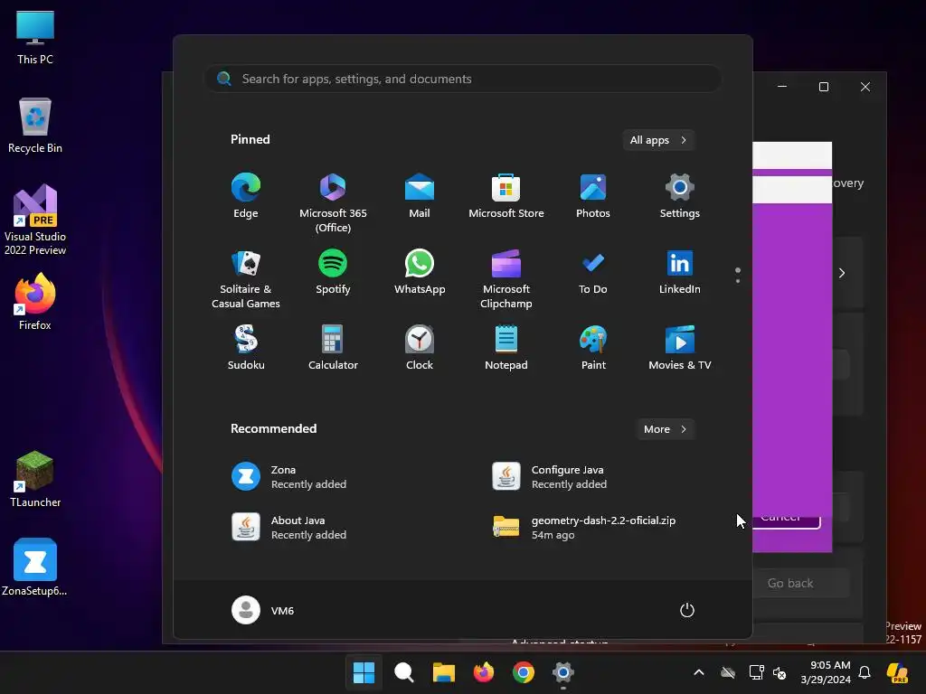Click the muted volume tray icon
Image resolution: width=926 pixels, height=694 pixels.
pos(780,672)
